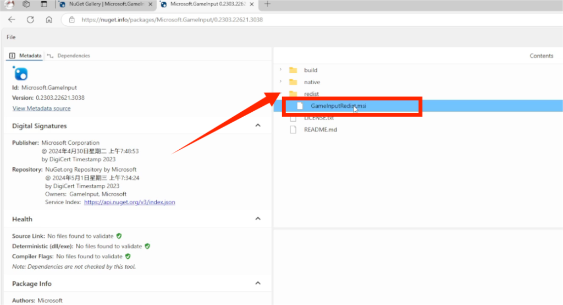Open the File menu
The image size is (563, 305).
(11, 37)
